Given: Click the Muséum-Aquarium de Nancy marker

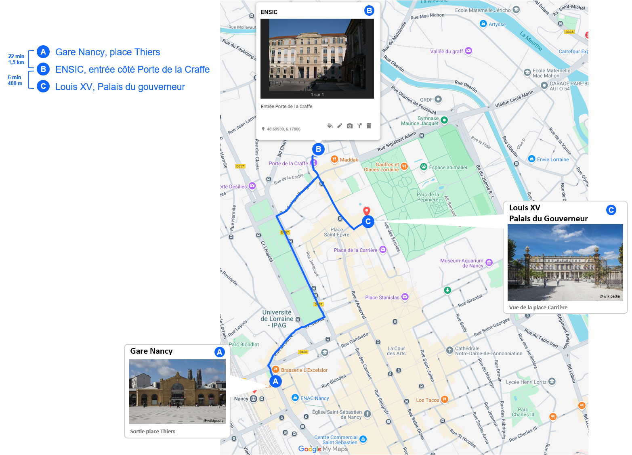Looking at the screenshot, I should (489, 263).
